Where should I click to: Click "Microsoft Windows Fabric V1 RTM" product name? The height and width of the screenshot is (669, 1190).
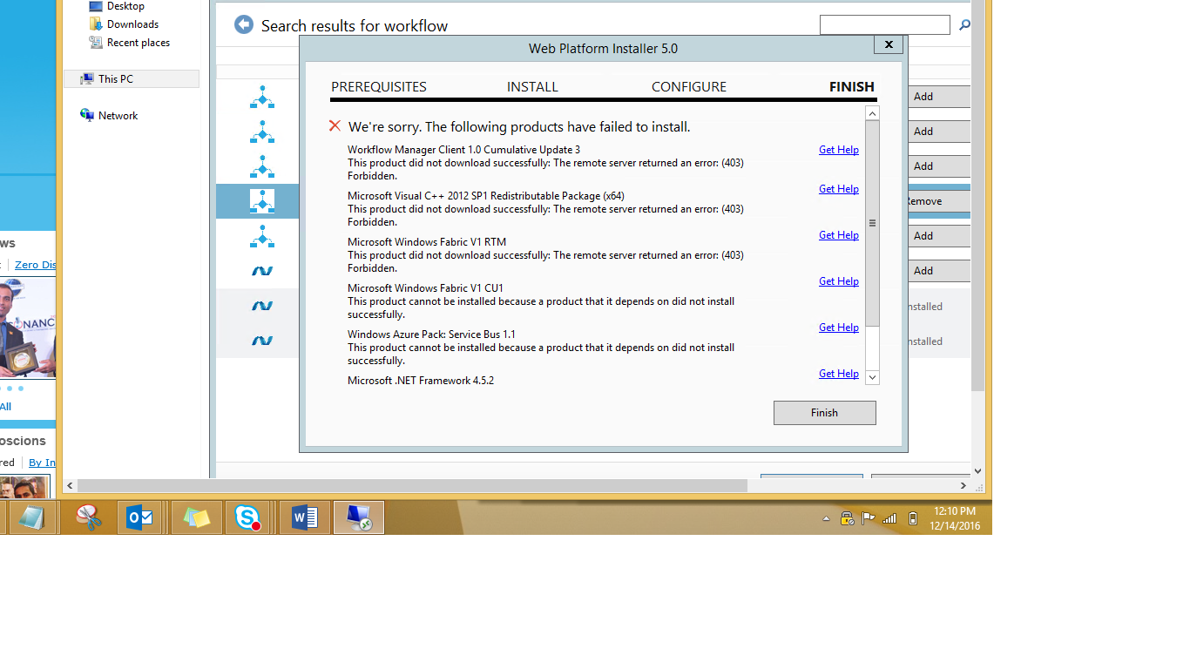click(x=427, y=242)
